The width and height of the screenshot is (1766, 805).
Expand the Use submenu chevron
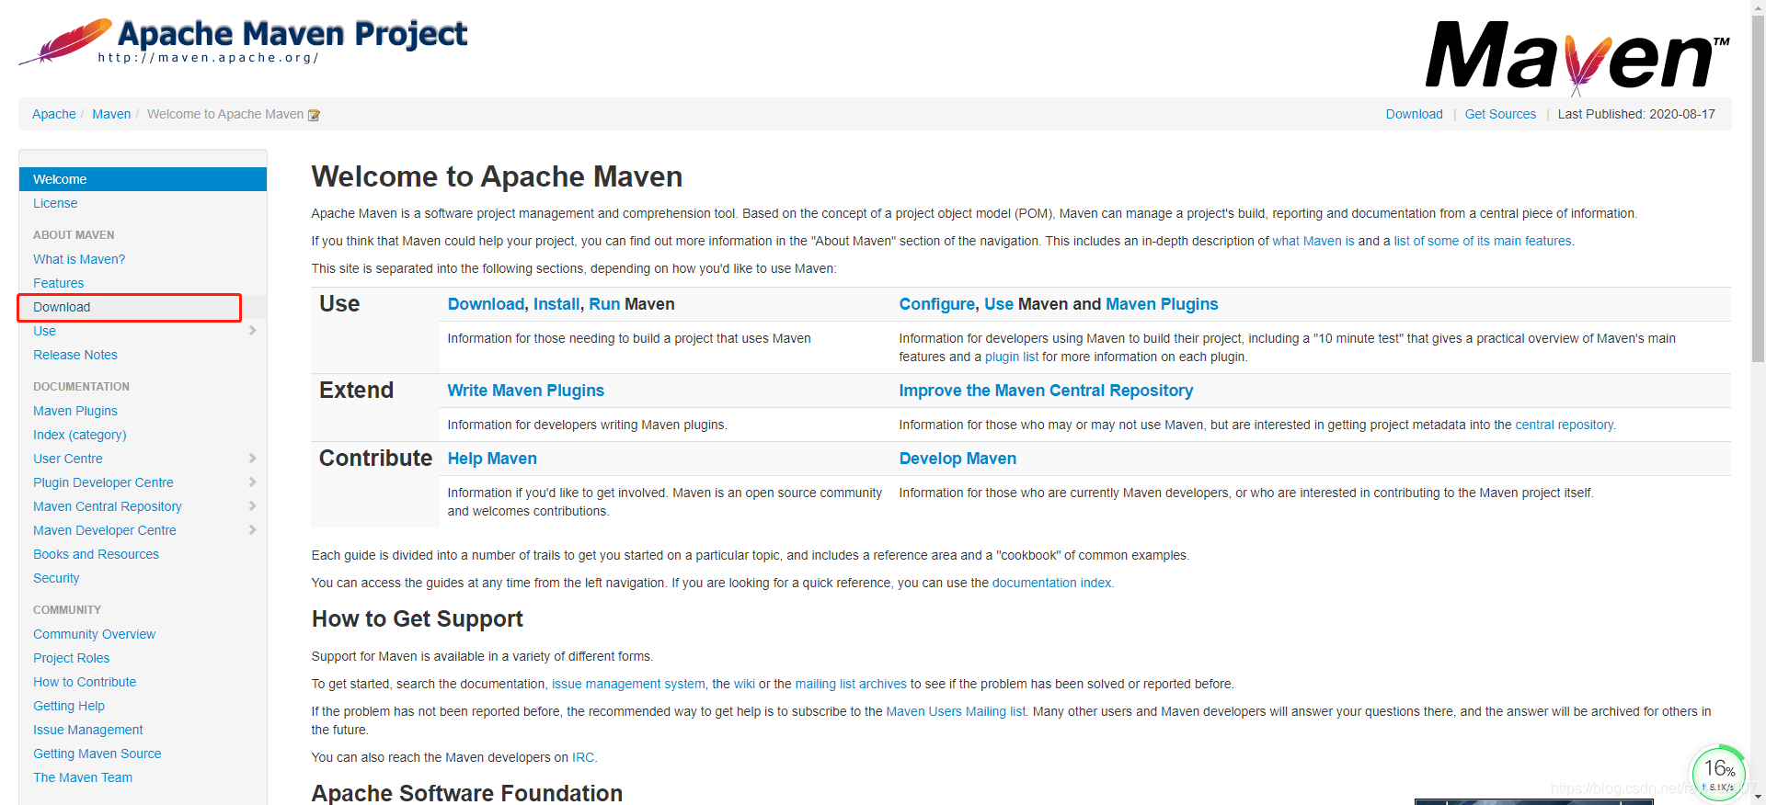pyautogui.click(x=252, y=331)
